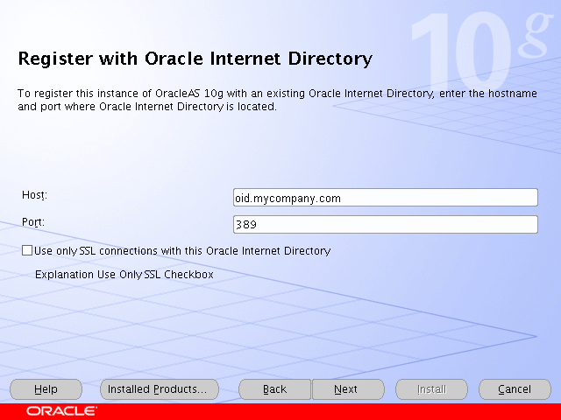The height and width of the screenshot is (420, 561).
Task: Click the Host input field
Action: click(x=386, y=198)
